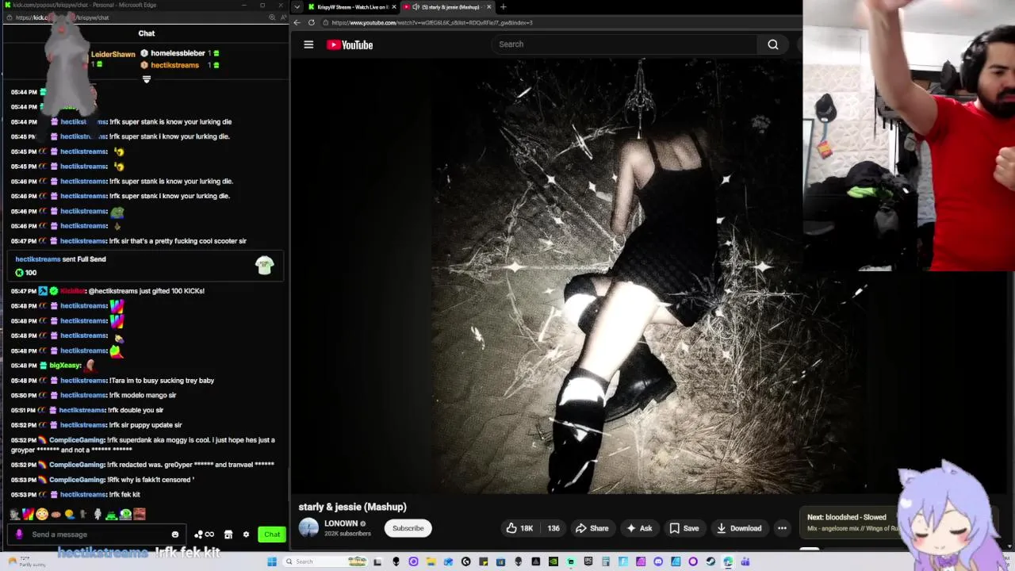This screenshot has width=1015, height=571.
Task: Like the video with thumbs up
Action: (x=519, y=528)
